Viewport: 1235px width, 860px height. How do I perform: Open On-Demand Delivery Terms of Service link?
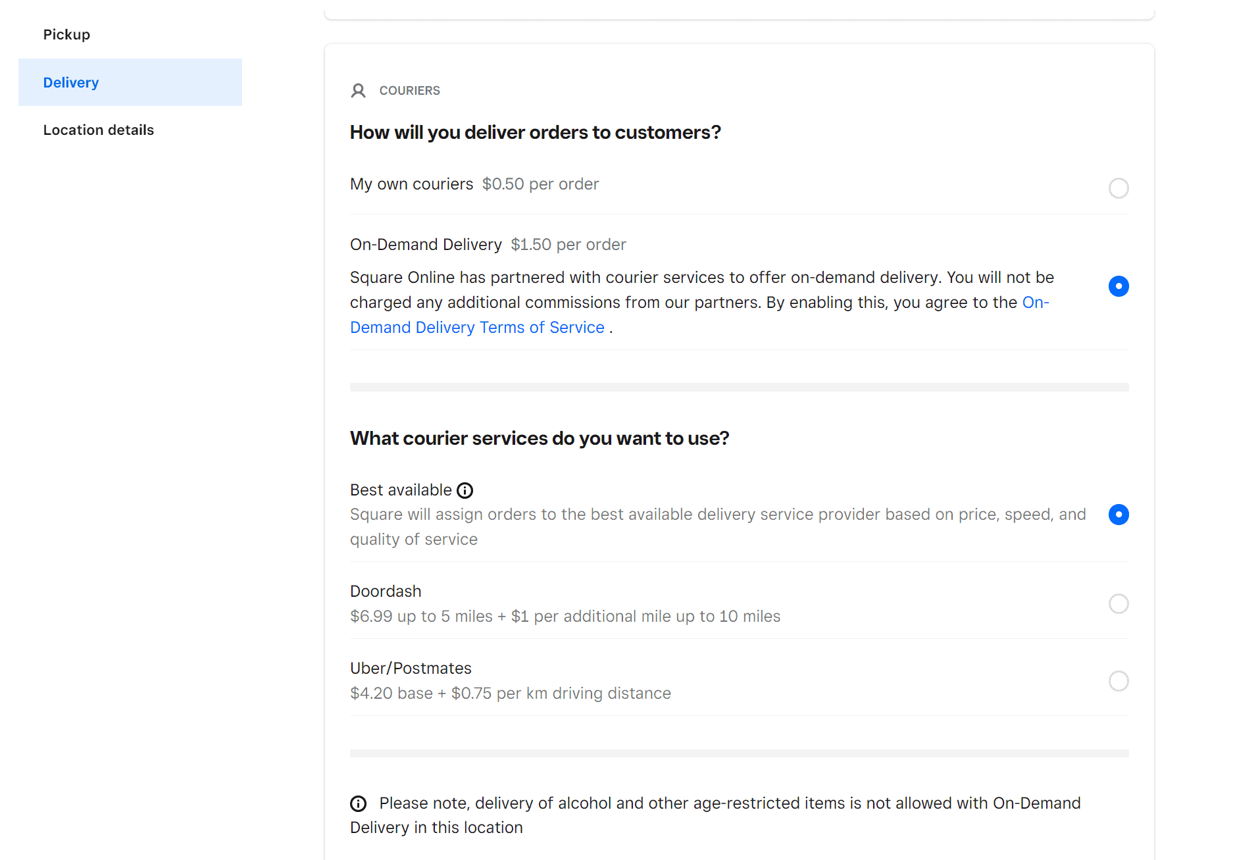tap(699, 315)
